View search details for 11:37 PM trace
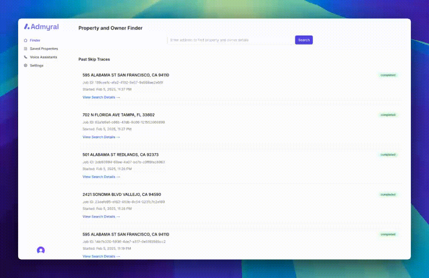This screenshot has width=429, height=278. coord(101,97)
